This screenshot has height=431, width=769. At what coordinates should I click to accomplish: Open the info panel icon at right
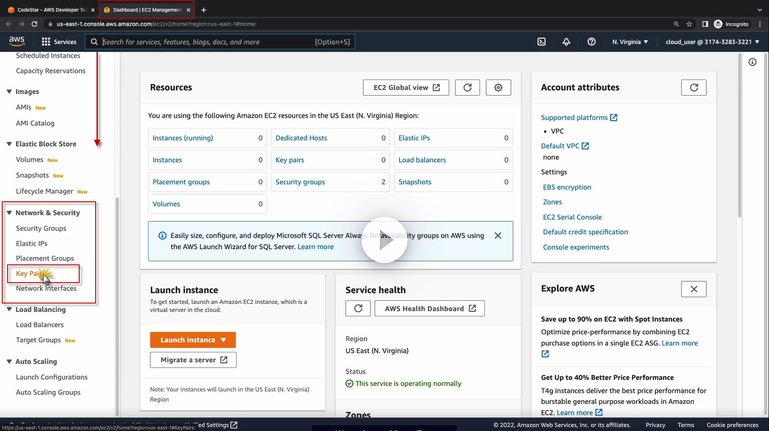752,62
